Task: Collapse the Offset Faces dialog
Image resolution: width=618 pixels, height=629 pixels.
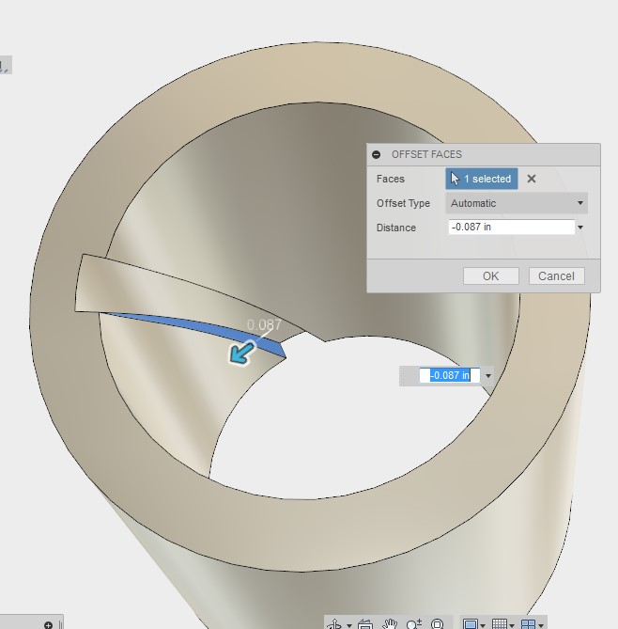Action: [376, 154]
